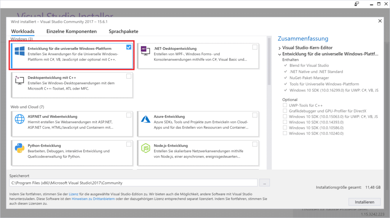Screen dimensions: 390x218
Task: Open the Sprachpakete tab
Action: click(x=123, y=31)
